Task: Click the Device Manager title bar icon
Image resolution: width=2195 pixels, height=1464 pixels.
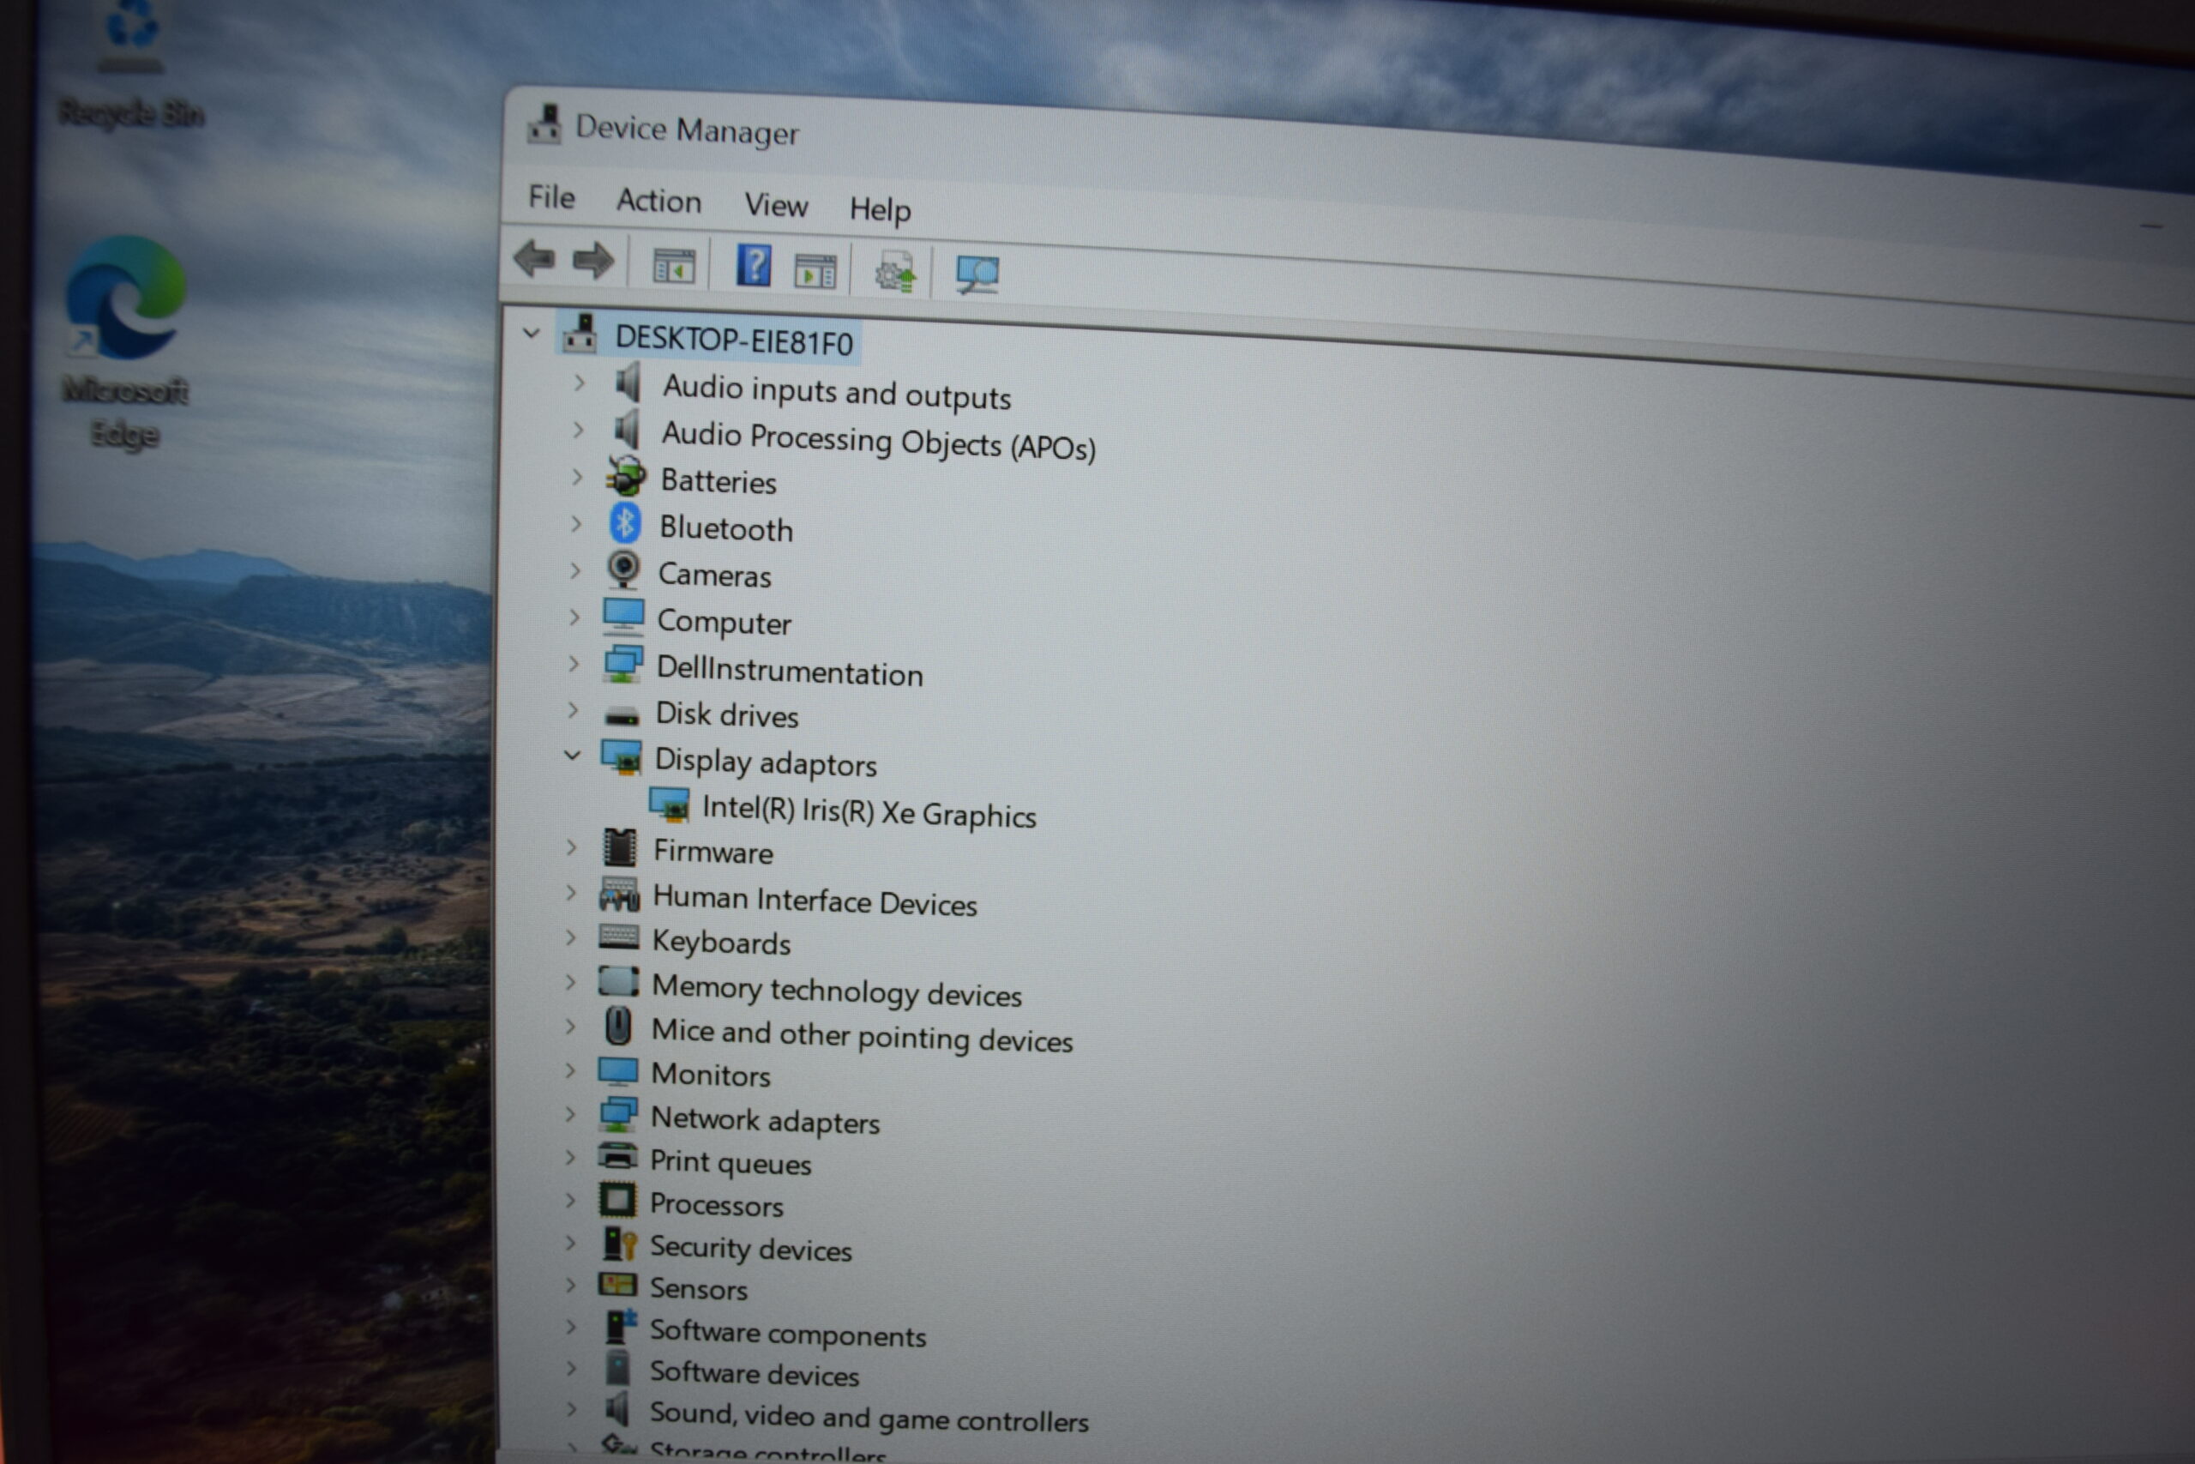Action: 544,124
